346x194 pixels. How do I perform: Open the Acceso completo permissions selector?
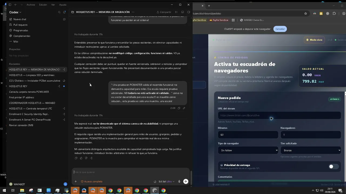pyautogui.click(x=92, y=182)
